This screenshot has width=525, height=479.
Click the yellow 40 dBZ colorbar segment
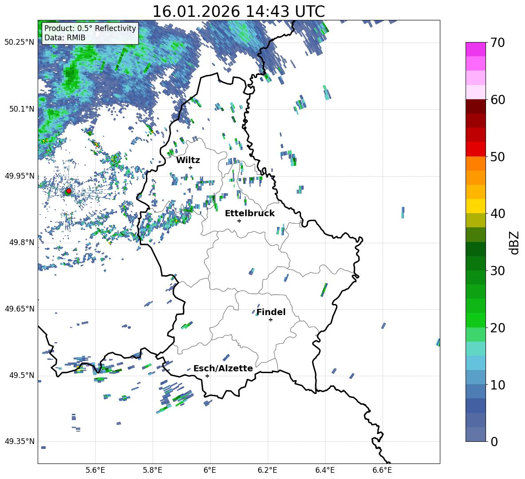[475, 206]
